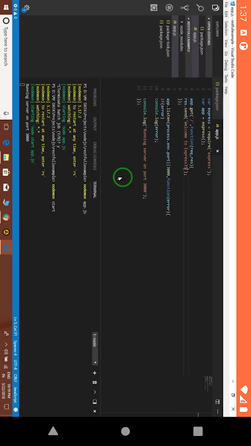Open Microsoft Store from the taskbar
Screen dimensions: 251x446
point(6,172)
